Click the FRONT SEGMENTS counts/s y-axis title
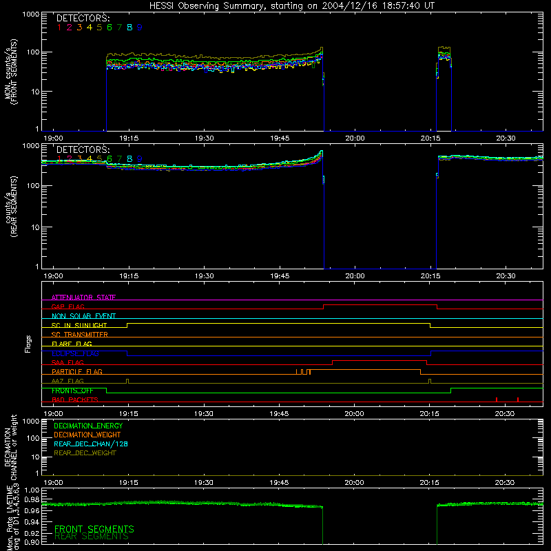 pyautogui.click(x=10, y=72)
